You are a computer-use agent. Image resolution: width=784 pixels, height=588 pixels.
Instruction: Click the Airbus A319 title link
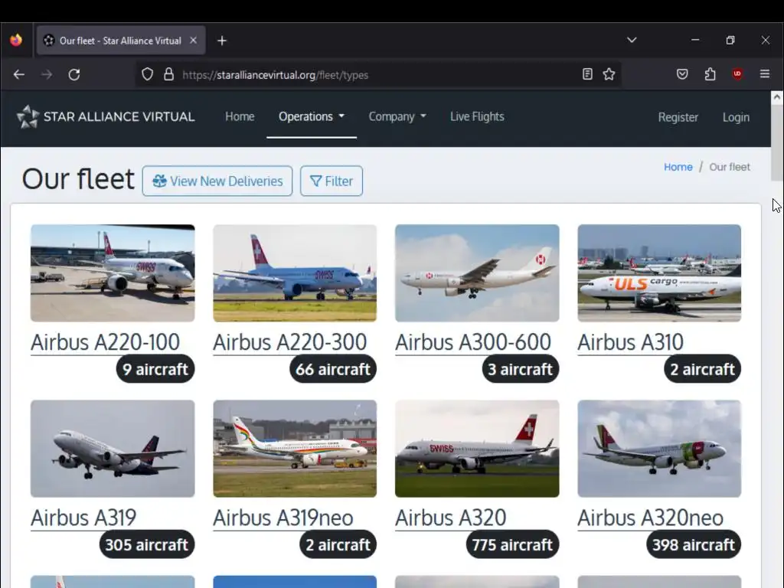pyautogui.click(x=83, y=518)
